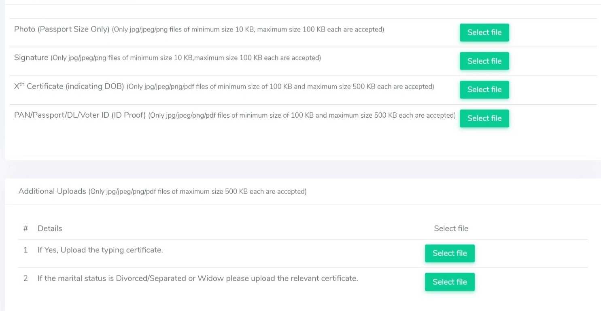This screenshot has width=601, height=311.
Task: Click the photo file size hint text
Action: (248, 30)
